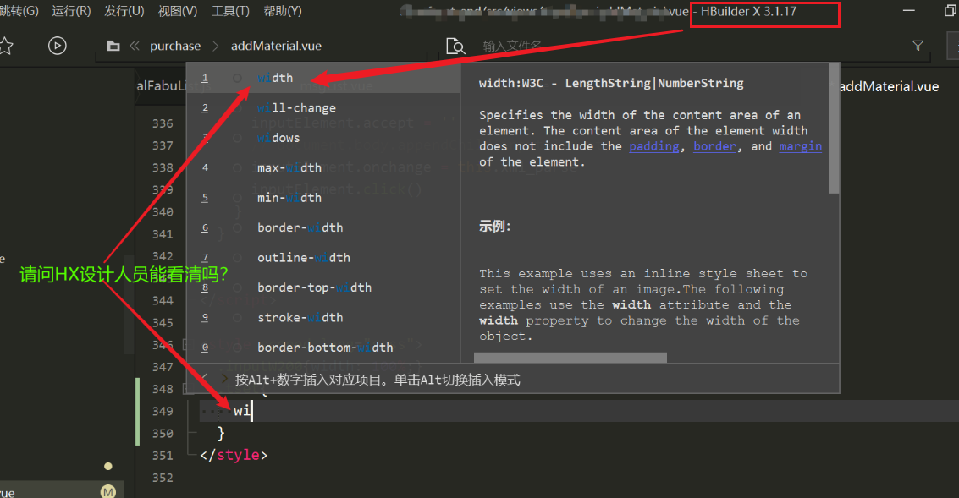Select the min-width completion suggestion
The height and width of the screenshot is (498, 959).
(323, 198)
